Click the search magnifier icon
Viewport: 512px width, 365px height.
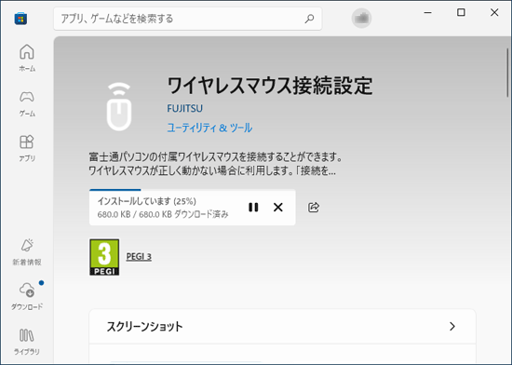[x=309, y=19]
